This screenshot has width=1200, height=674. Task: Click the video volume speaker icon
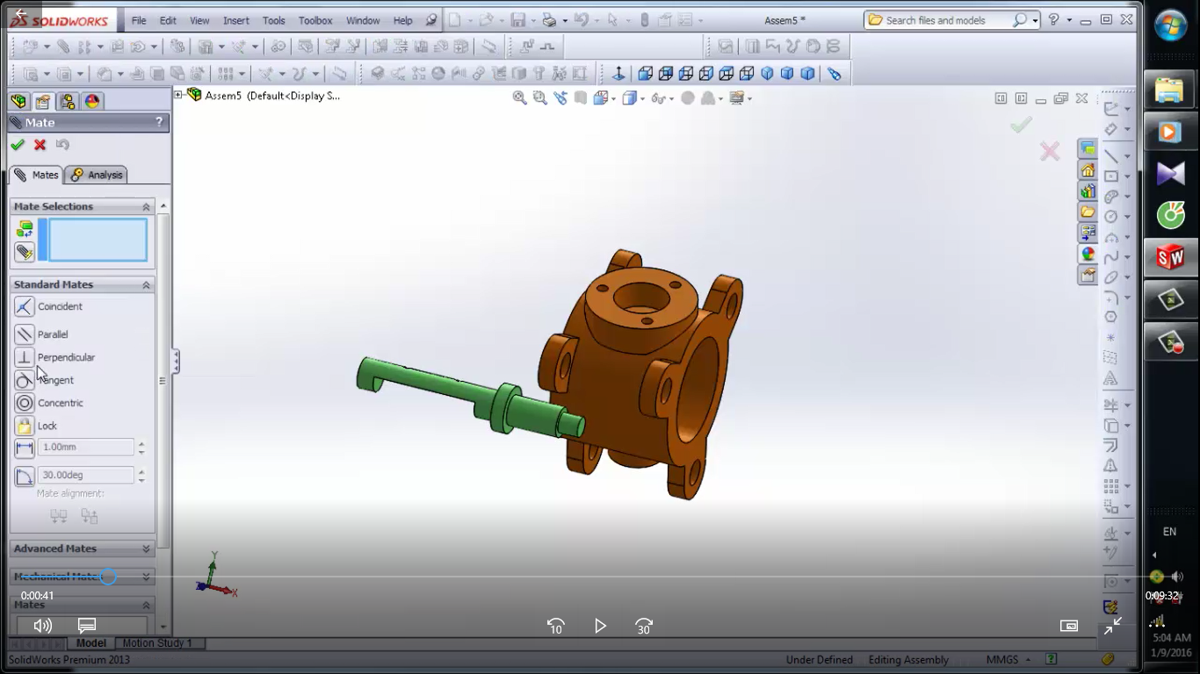[x=42, y=626]
